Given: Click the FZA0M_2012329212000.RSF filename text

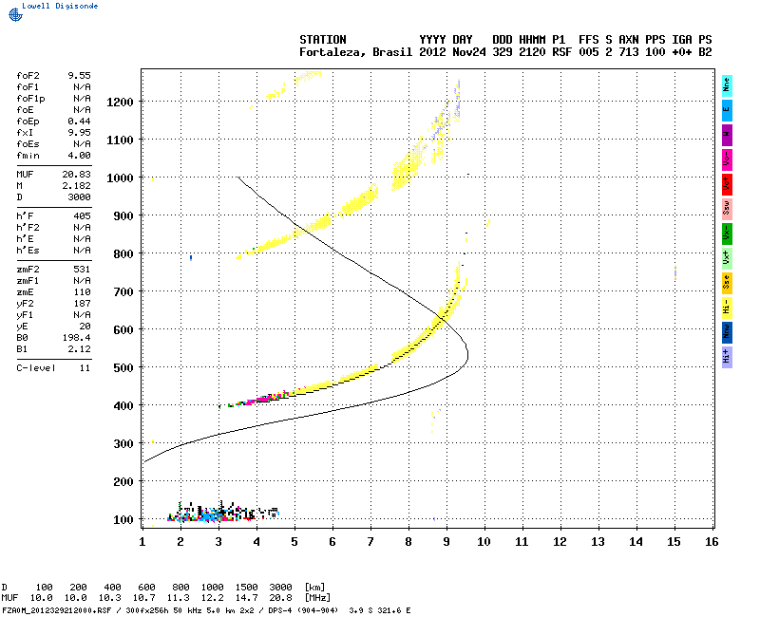Looking at the screenshot, I should coord(57,610).
